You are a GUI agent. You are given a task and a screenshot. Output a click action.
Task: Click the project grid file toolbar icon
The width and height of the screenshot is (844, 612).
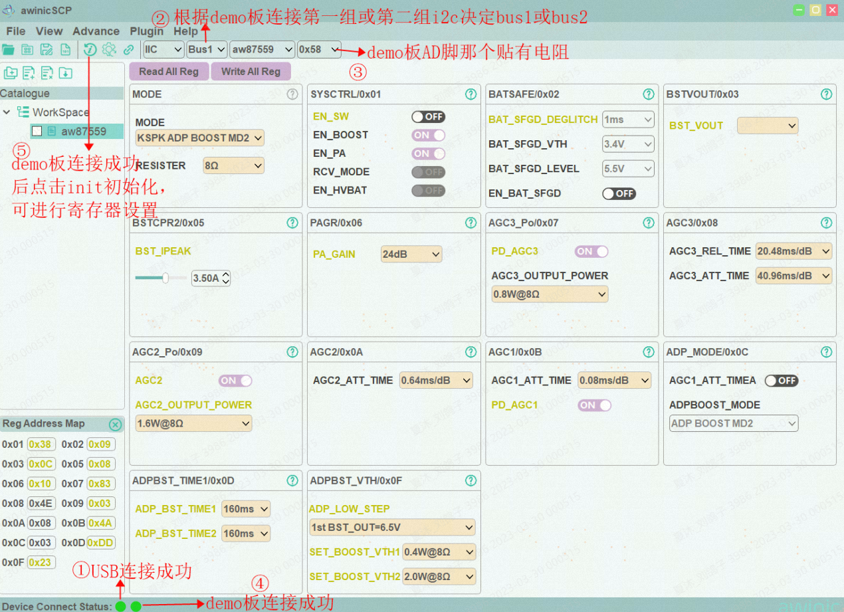[27, 49]
